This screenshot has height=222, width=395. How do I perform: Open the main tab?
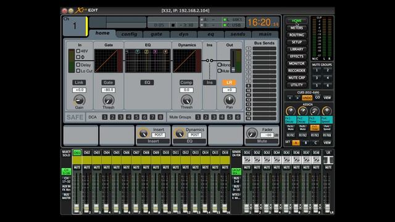[x=265, y=34]
